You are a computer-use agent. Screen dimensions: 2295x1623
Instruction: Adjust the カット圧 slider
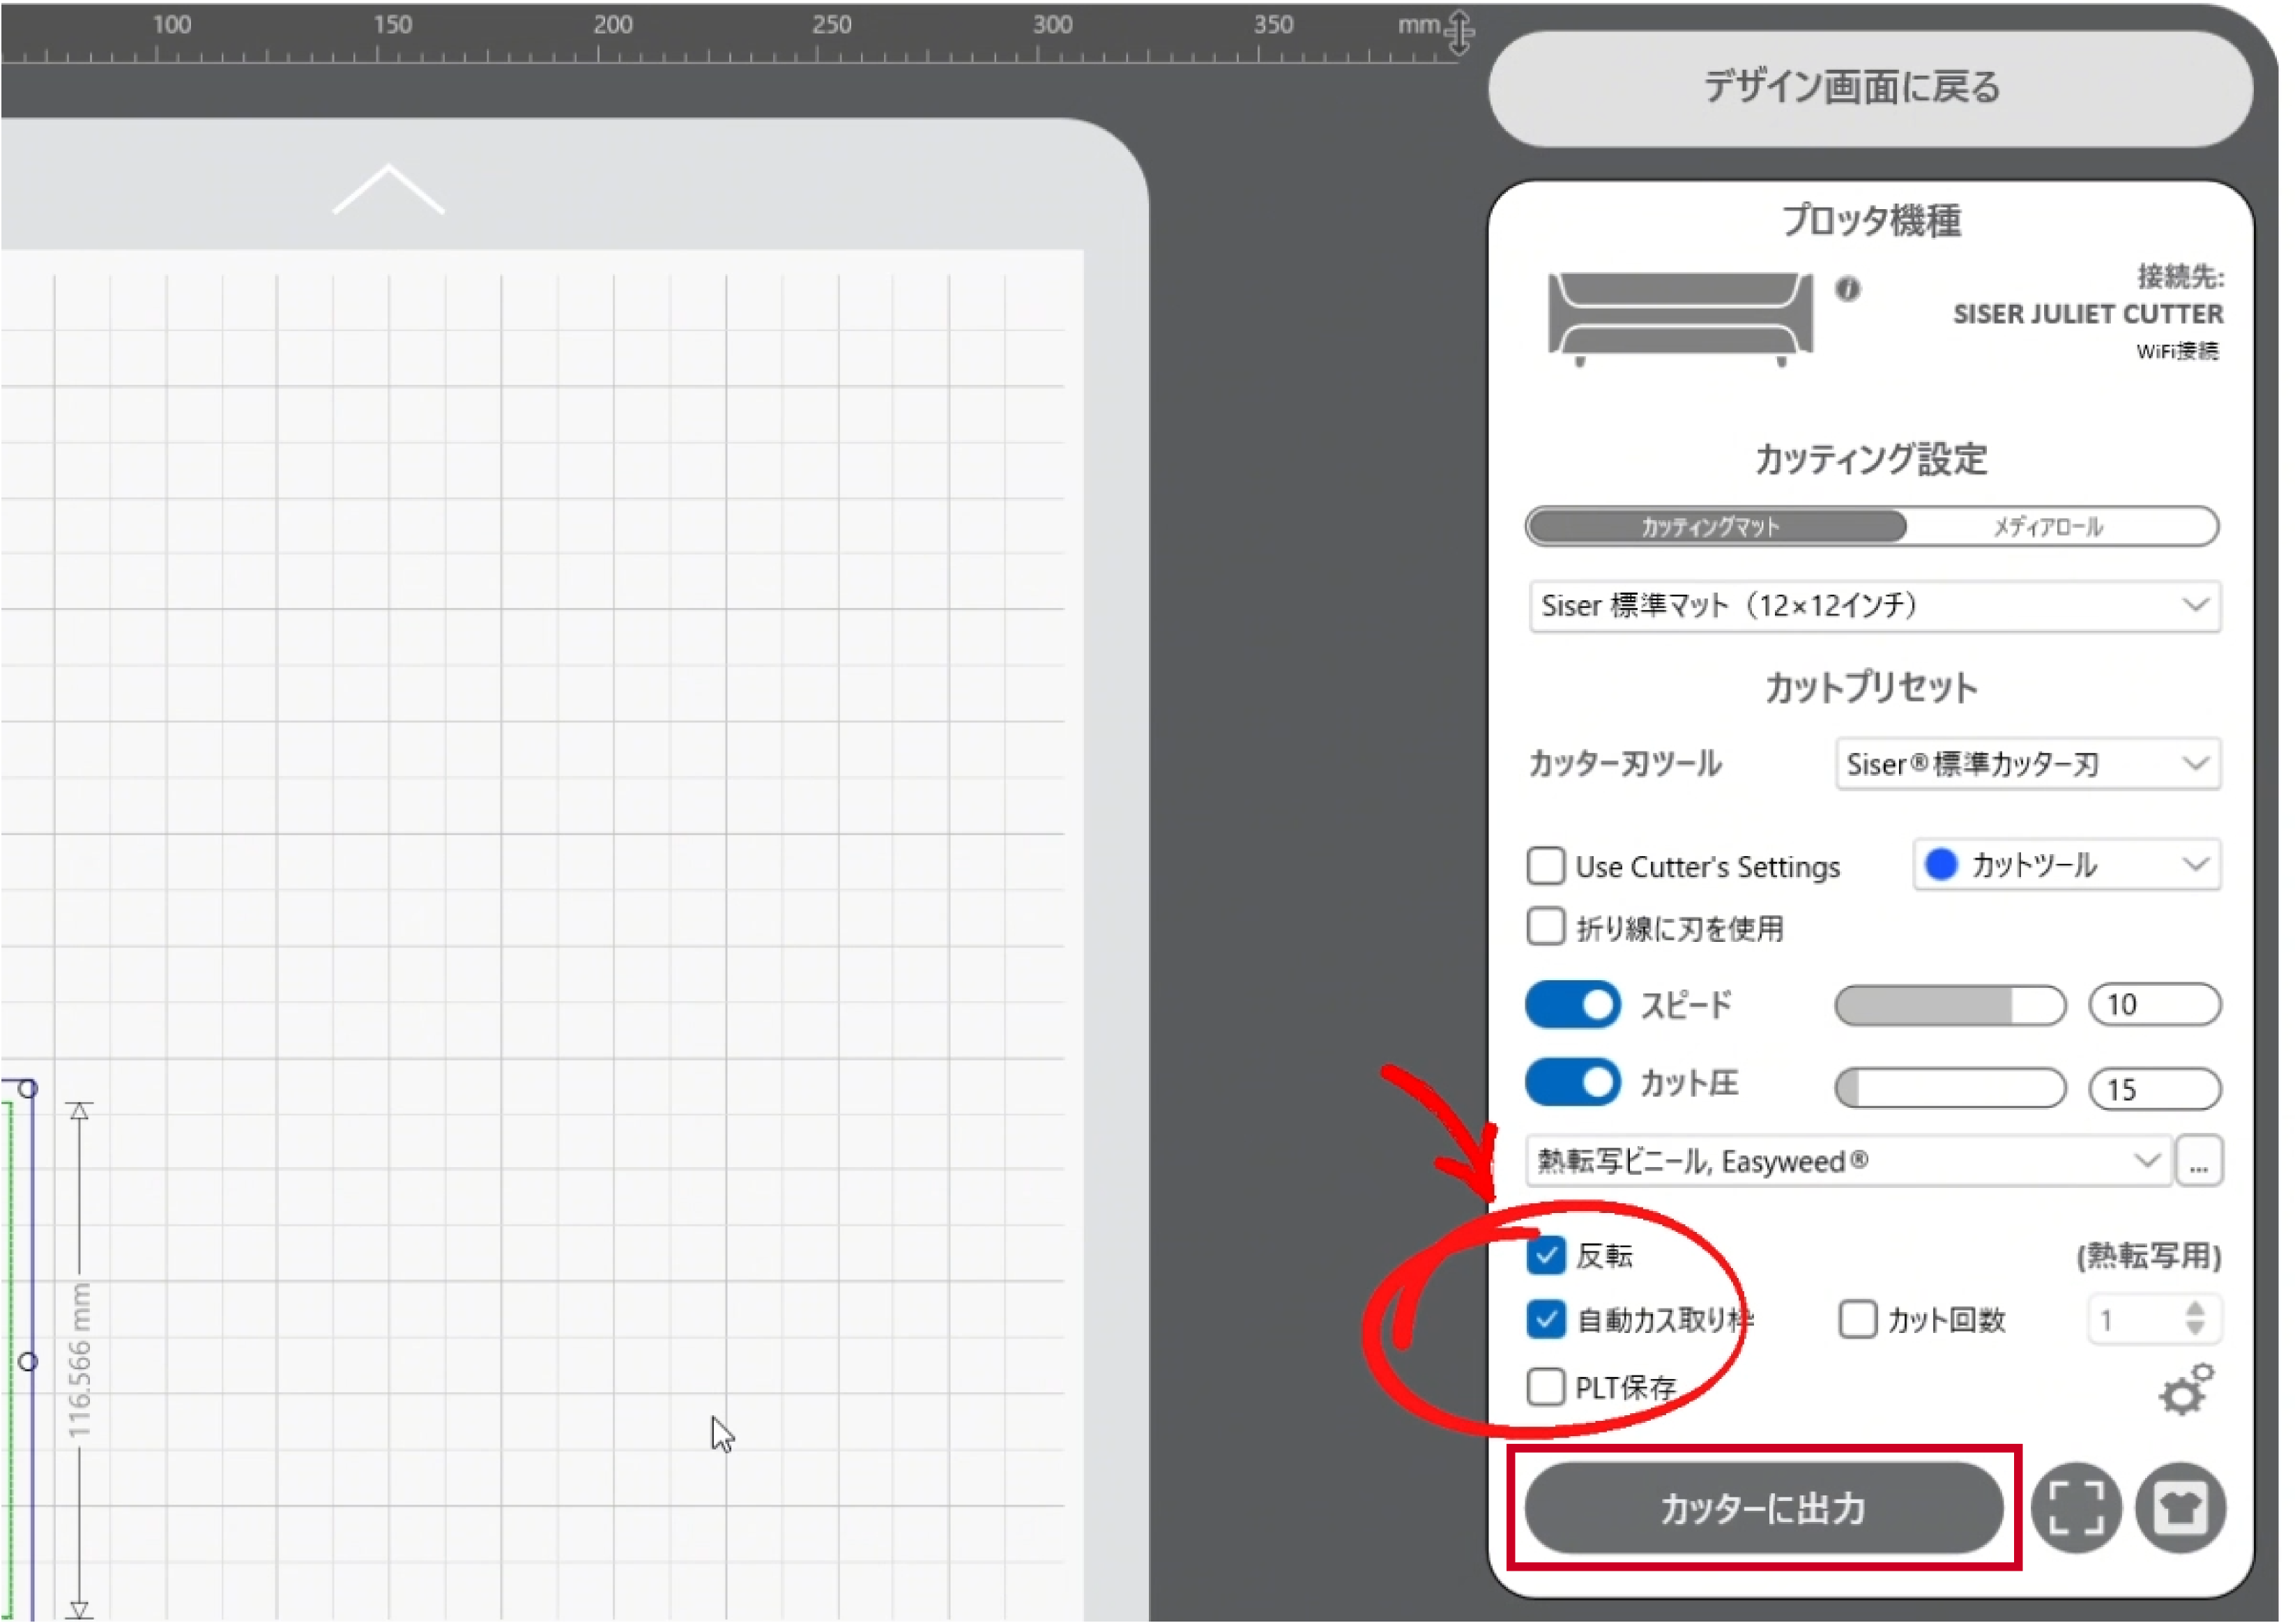[1949, 1088]
